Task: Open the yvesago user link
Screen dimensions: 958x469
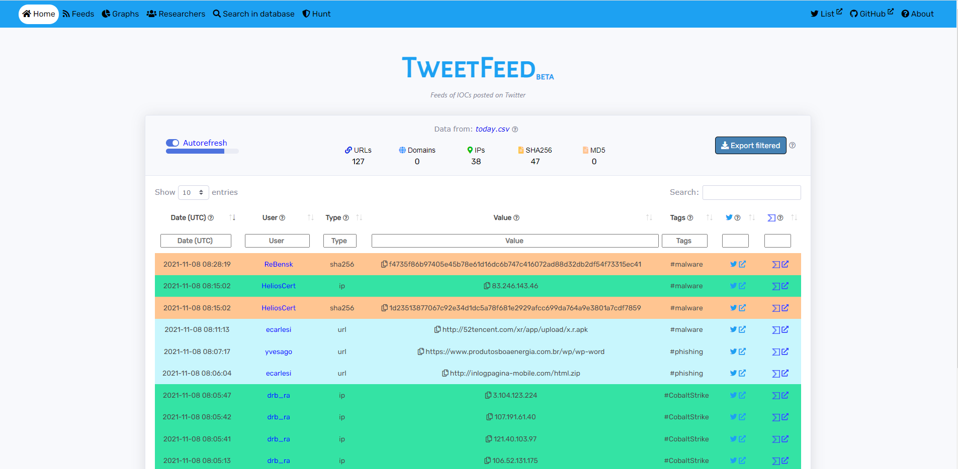Action: click(x=279, y=351)
